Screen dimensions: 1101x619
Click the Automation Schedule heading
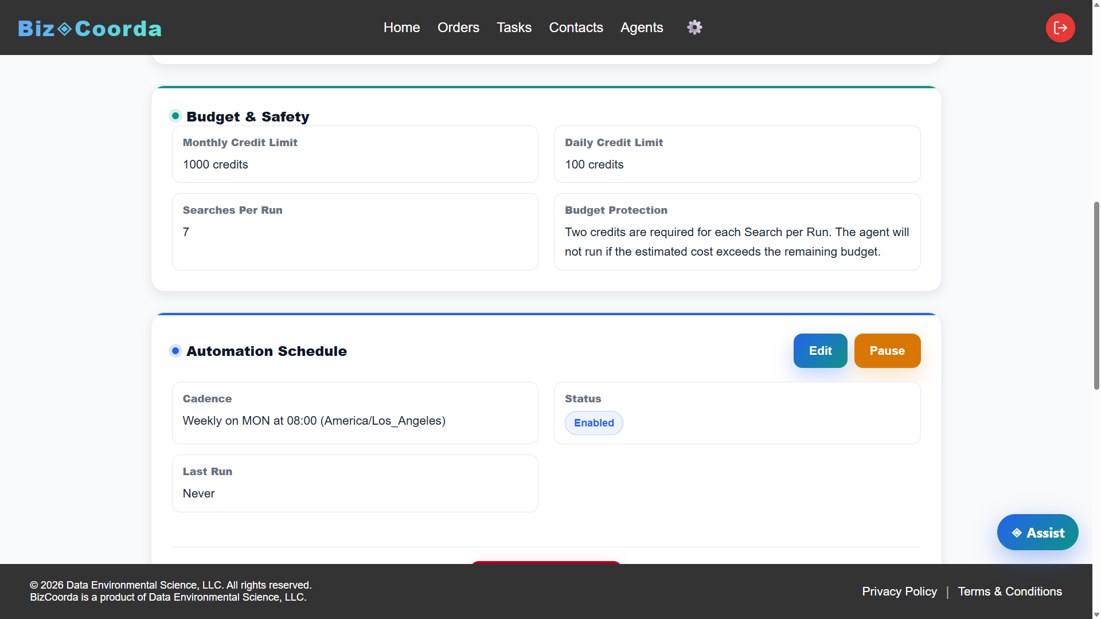tap(267, 351)
